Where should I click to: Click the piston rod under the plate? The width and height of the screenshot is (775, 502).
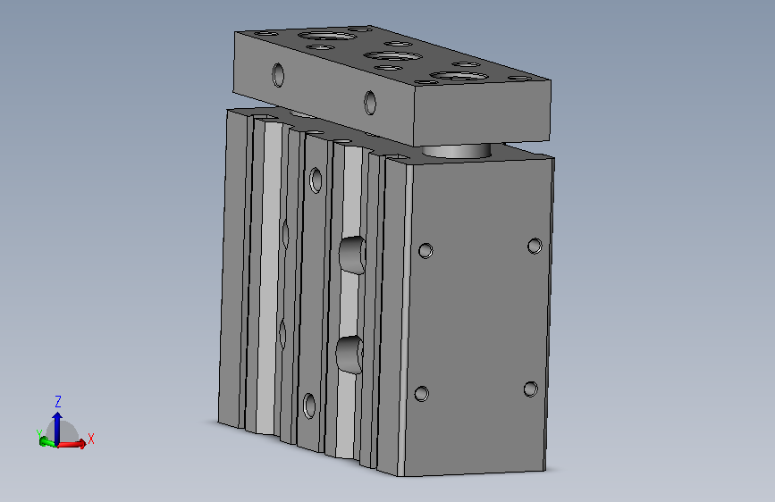456,150
